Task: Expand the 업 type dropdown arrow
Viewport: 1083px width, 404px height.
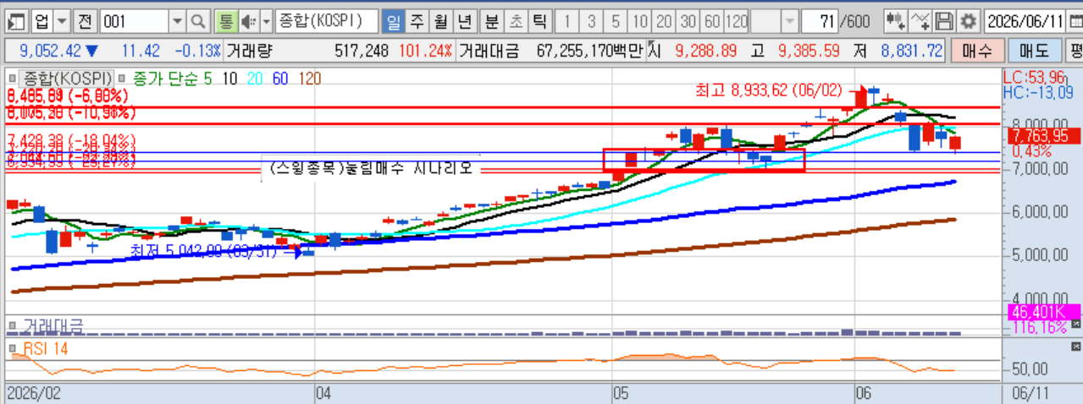Action: tap(61, 20)
